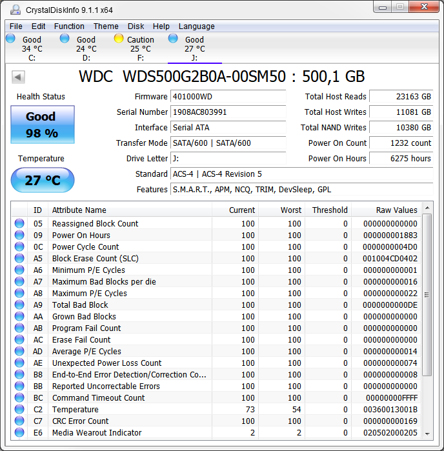Image resolution: width=444 pixels, height=451 pixels.
Task: Click the Power On Count value 1232 count
Action: (x=401, y=143)
